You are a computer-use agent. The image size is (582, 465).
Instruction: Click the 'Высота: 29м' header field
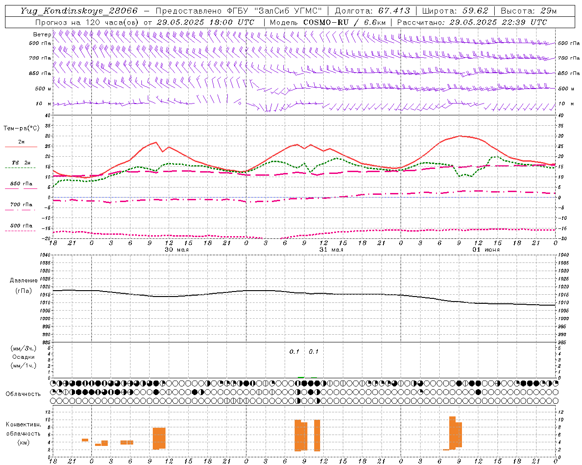tap(528, 11)
